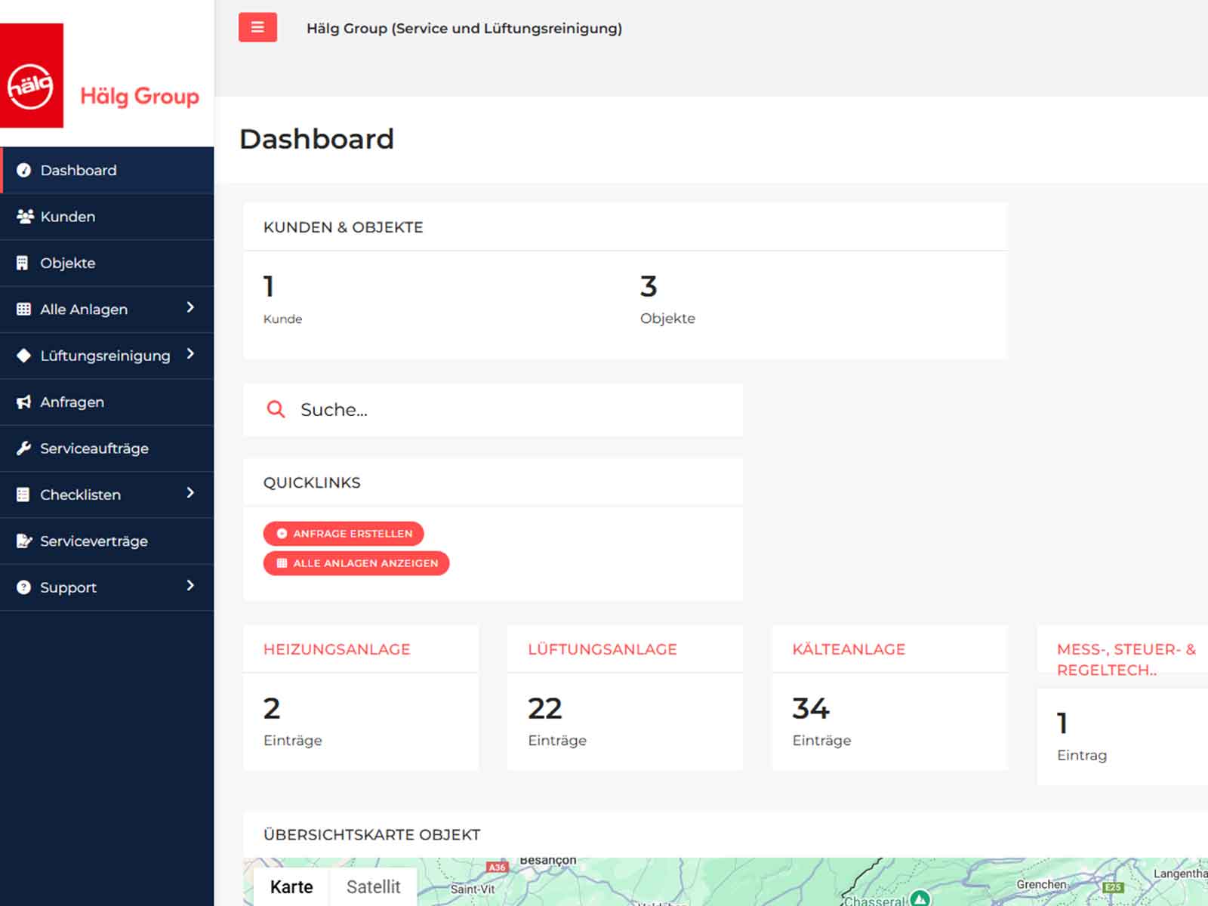1208x906 pixels.
Task: Open the Lüftungsanlage 22 Einträge card
Action: tap(624, 721)
